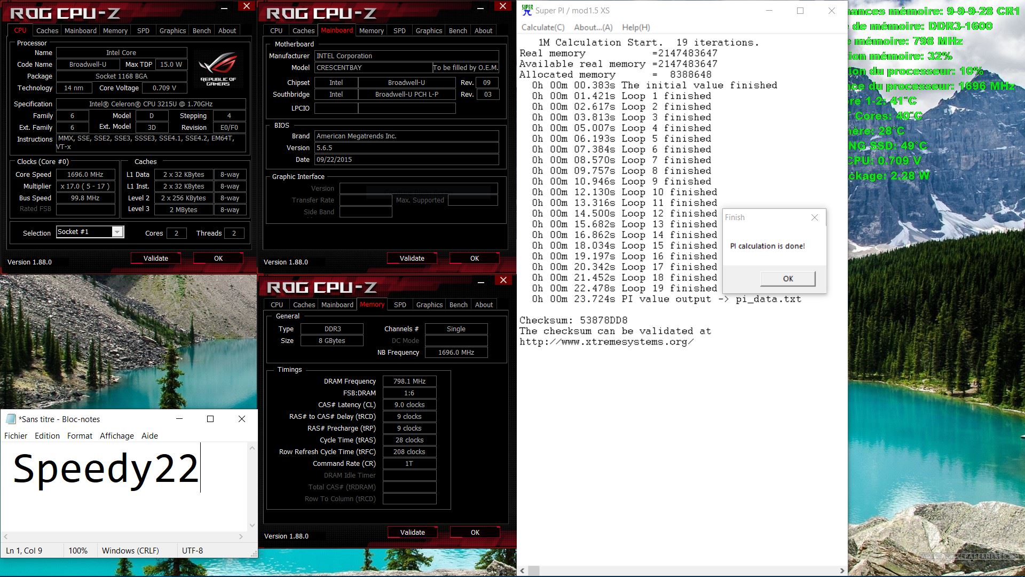Viewport: 1025px width, 577px height.
Task: Open the Fichier menu in Notepad
Action: click(15, 435)
